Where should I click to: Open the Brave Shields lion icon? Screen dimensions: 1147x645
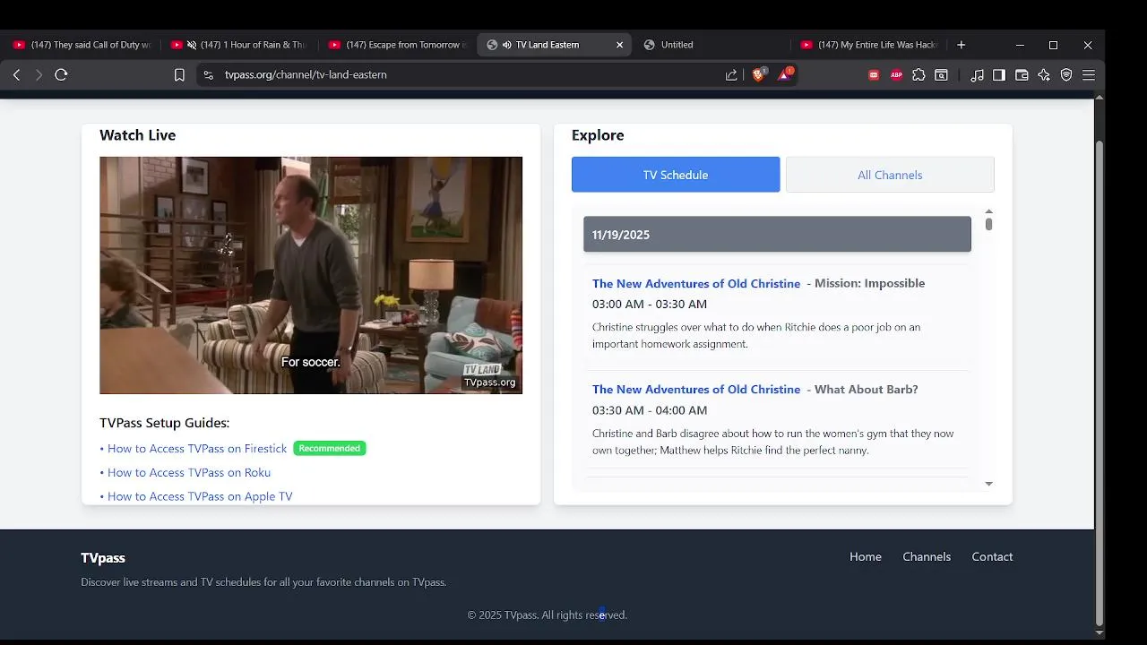click(x=759, y=75)
